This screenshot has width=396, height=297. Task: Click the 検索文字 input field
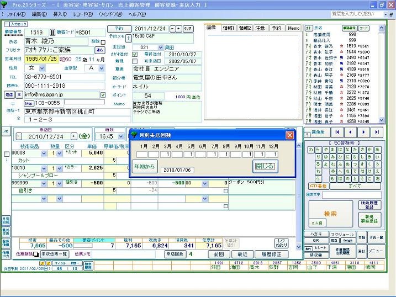tap(351, 195)
